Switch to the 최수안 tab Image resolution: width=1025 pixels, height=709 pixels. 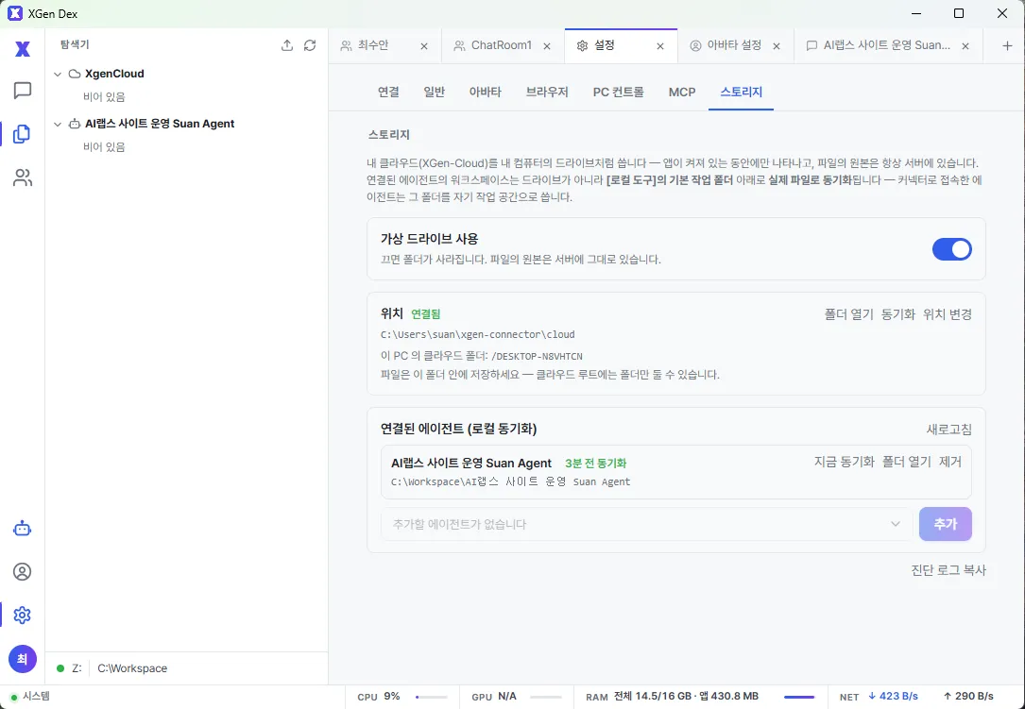373,45
